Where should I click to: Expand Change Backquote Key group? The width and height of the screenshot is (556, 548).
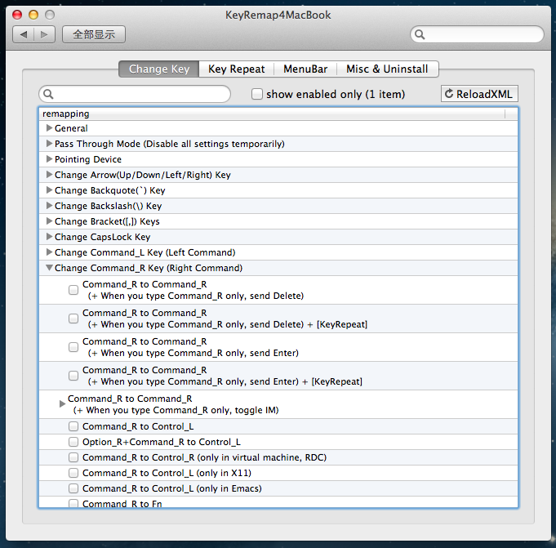coord(49,190)
